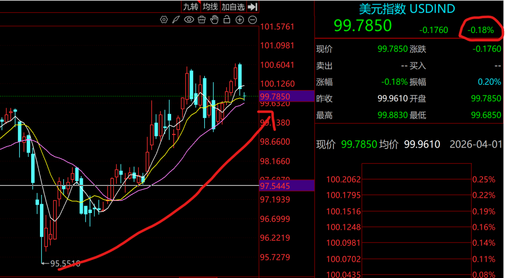Click the 97.1939 price axis label
505x278 pixels.
(275, 200)
